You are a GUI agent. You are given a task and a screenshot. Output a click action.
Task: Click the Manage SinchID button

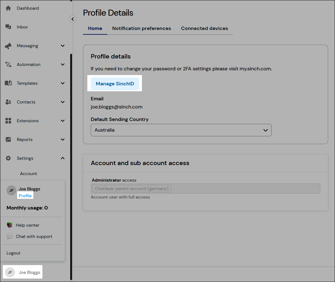pyautogui.click(x=115, y=83)
